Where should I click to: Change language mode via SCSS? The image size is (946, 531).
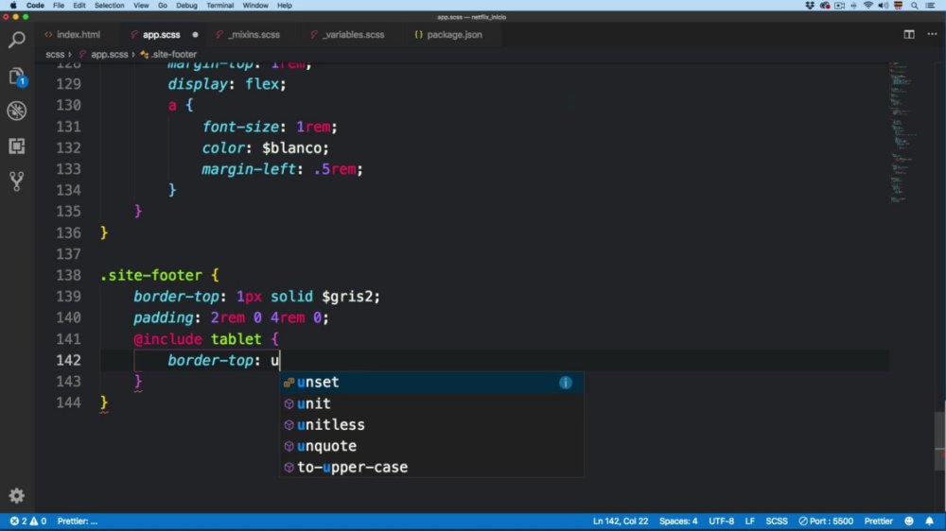(x=777, y=521)
